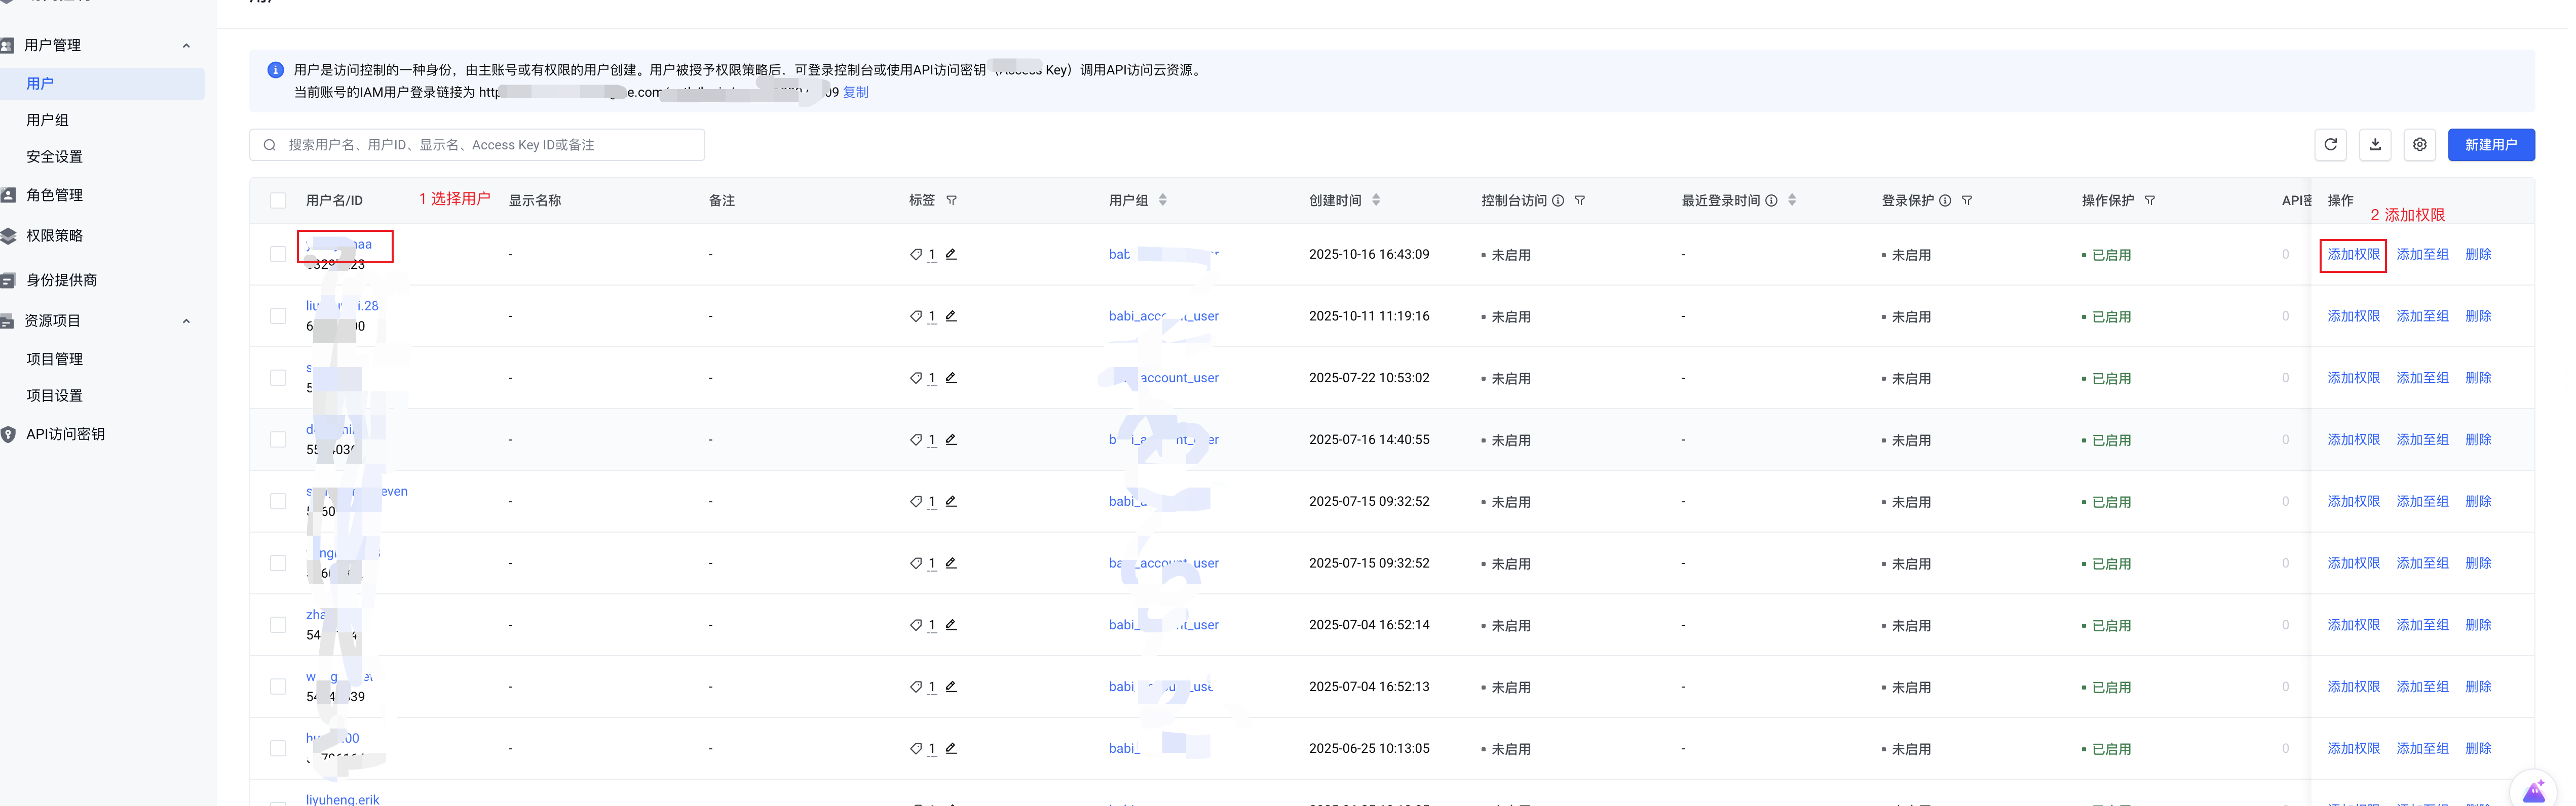Open 用户组 in the sidebar
This screenshot has height=806, width=2576.
click(x=48, y=120)
